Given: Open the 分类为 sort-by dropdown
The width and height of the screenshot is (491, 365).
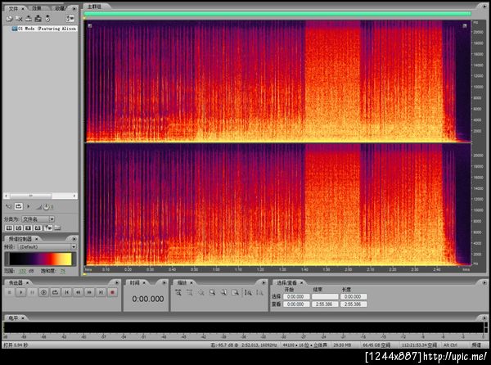Looking at the screenshot, I should pos(39,219).
